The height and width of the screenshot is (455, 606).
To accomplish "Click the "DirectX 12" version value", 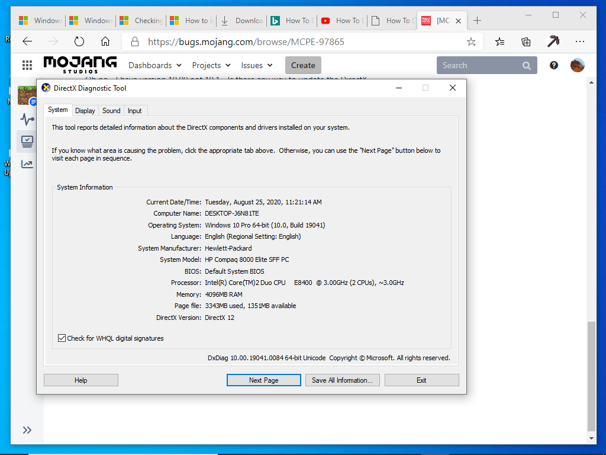I will [x=220, y=318].
